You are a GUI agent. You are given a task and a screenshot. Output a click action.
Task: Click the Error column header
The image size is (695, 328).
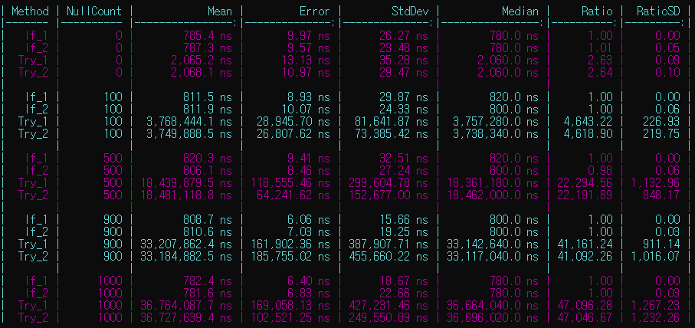pyautogui.click(x=315, y=11)
